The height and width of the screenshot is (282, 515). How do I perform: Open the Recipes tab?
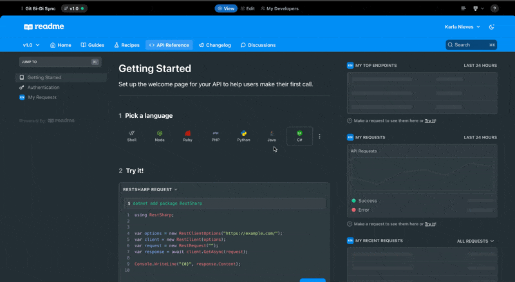tap(127, 45)
